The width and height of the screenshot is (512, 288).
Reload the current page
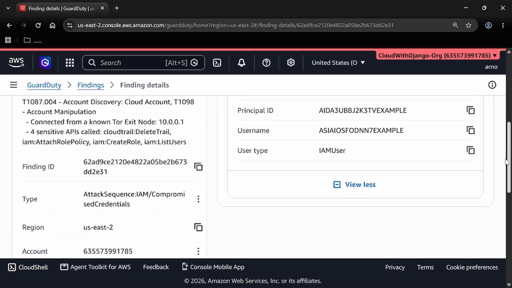[38, 25]
